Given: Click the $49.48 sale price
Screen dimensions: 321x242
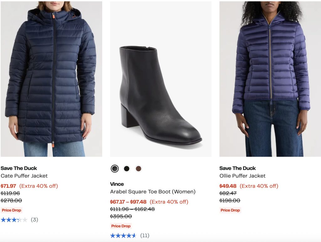Looking at the screenshot, I should pos(228,186).
